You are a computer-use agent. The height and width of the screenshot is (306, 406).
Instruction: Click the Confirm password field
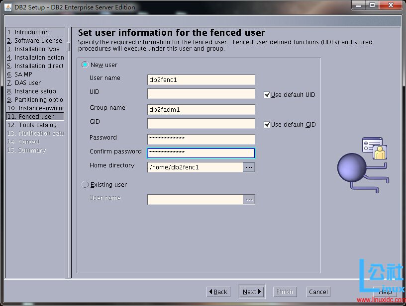click(201, 153)
